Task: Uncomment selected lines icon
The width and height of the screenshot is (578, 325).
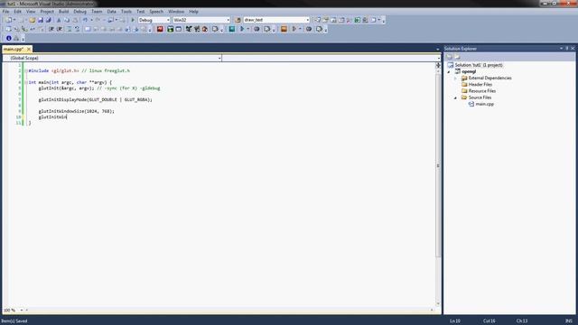Action: 77,29
